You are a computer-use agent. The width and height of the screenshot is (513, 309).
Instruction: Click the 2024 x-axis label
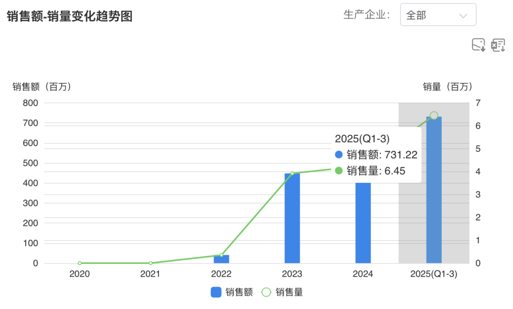[x=363, y=274]
